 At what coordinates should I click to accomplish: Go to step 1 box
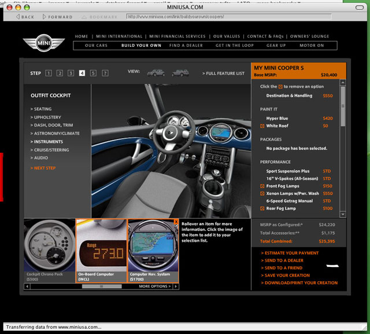pyautogui.click(x=49, y=73)
